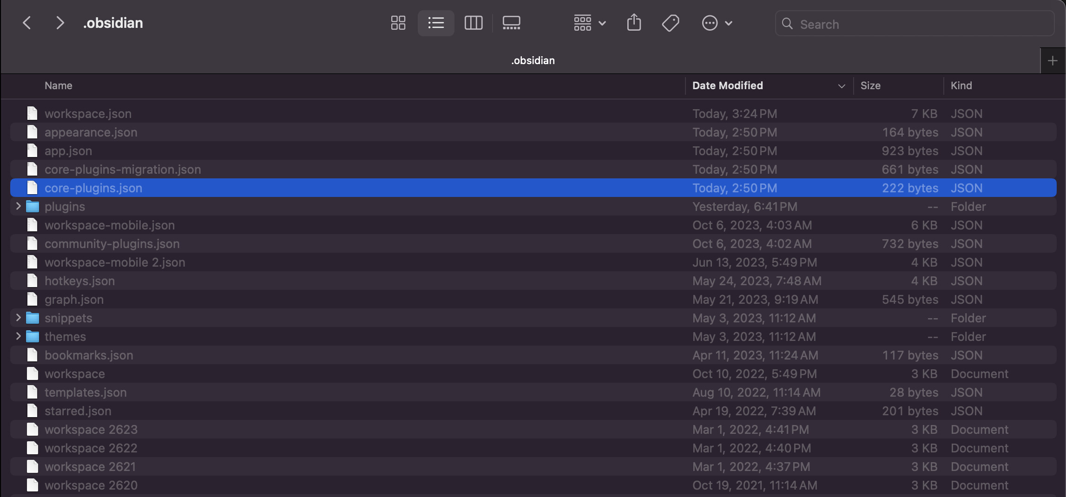Sort by Size column header
The height and width of the screenshot is (497, 1066).
click(x=870, y=85)
